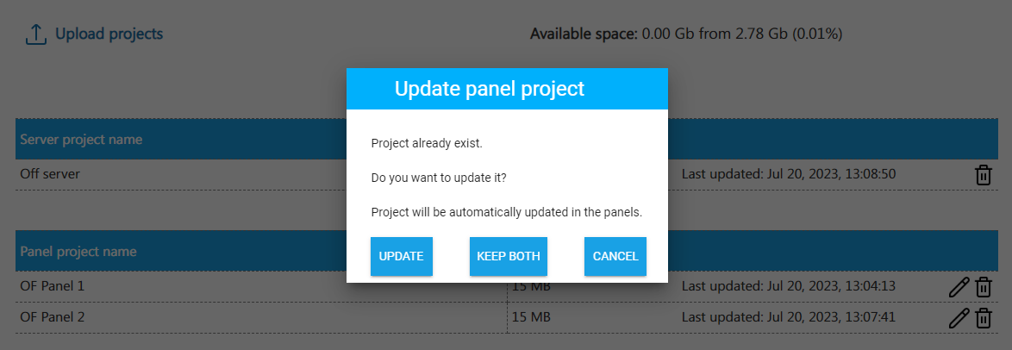
Task: Click the Available space storage indicator
Action: [x=685, y=34]
